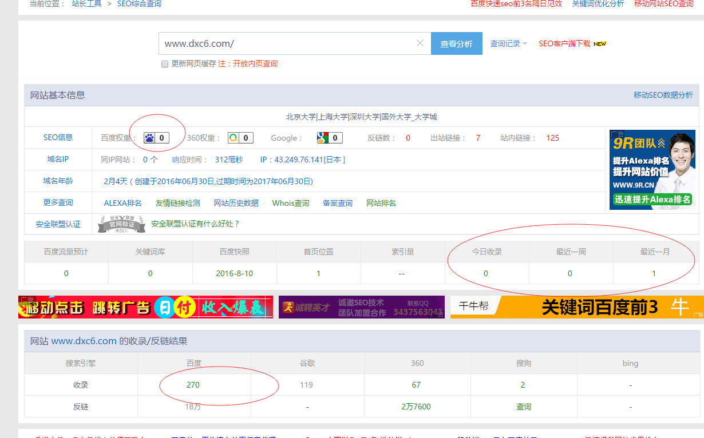Image resolution: width=704 pixels, height=438 pixels.
Task: Click the 查看分析 button
Action: click(456, 44)
